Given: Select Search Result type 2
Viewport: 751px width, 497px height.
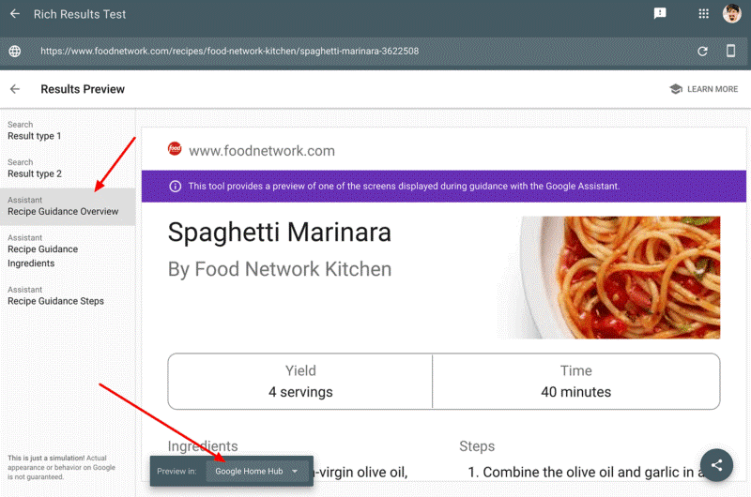Looking at the screenshot, I should click(68, 169).
